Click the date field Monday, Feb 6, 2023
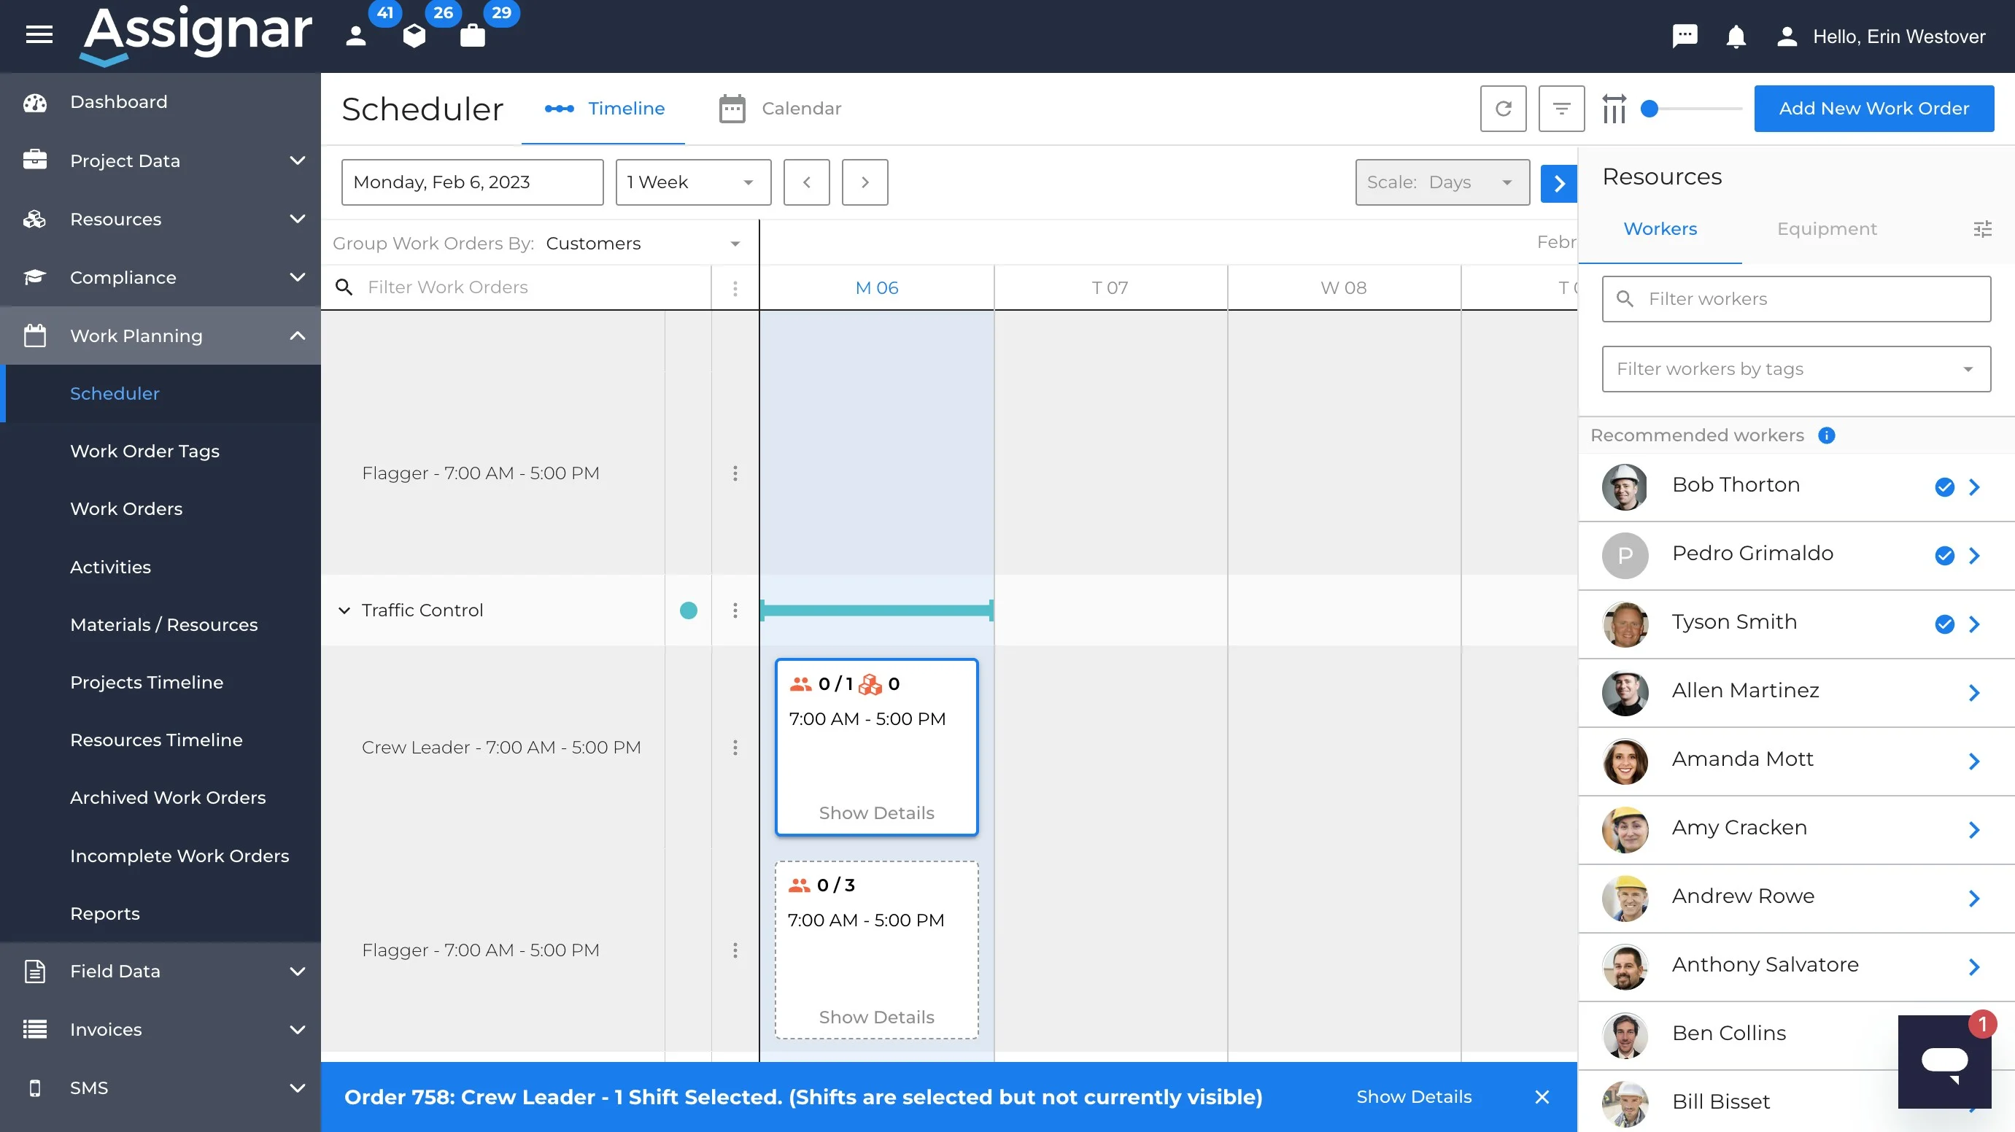Screen dimensions: 2015x1132 [472, 182]
